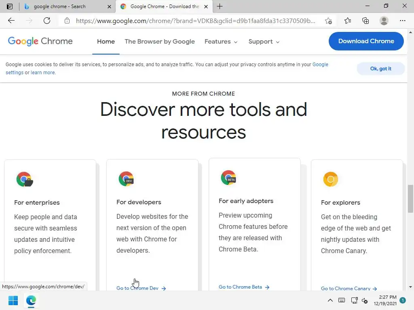The height and width of the screenshot is (310, 414).
Task: Open the Settings and more ellipsis menu
Action: (402, 21)
